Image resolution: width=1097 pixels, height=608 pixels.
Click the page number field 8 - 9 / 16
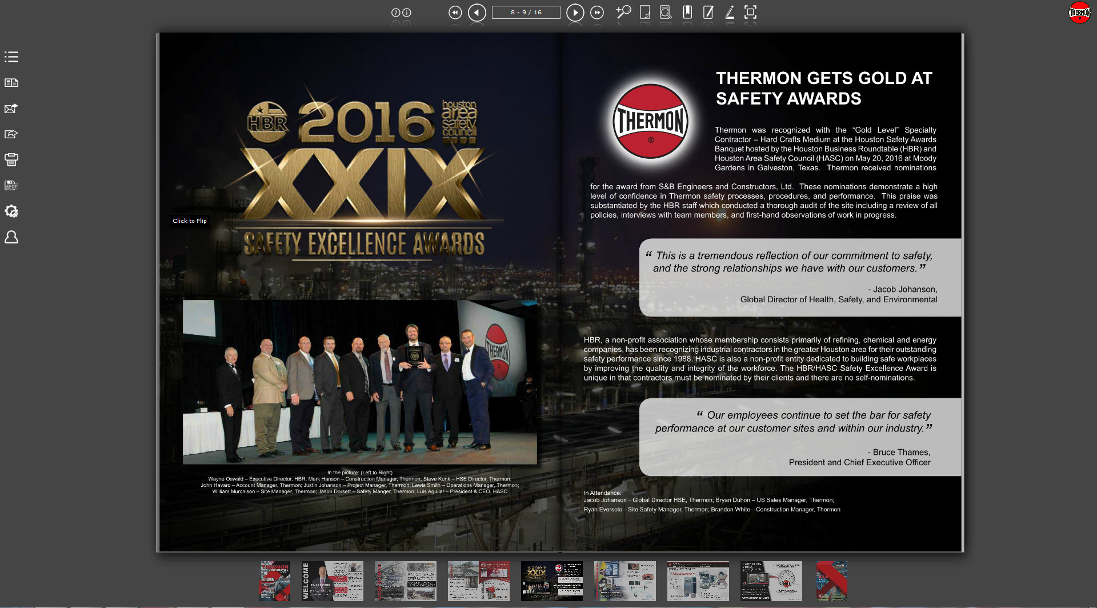[526, 13]
